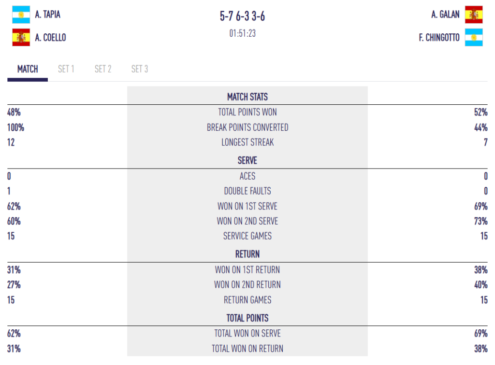Click the TOTAL POINTS section heading

pyautogui.click(x=247, y=318)
